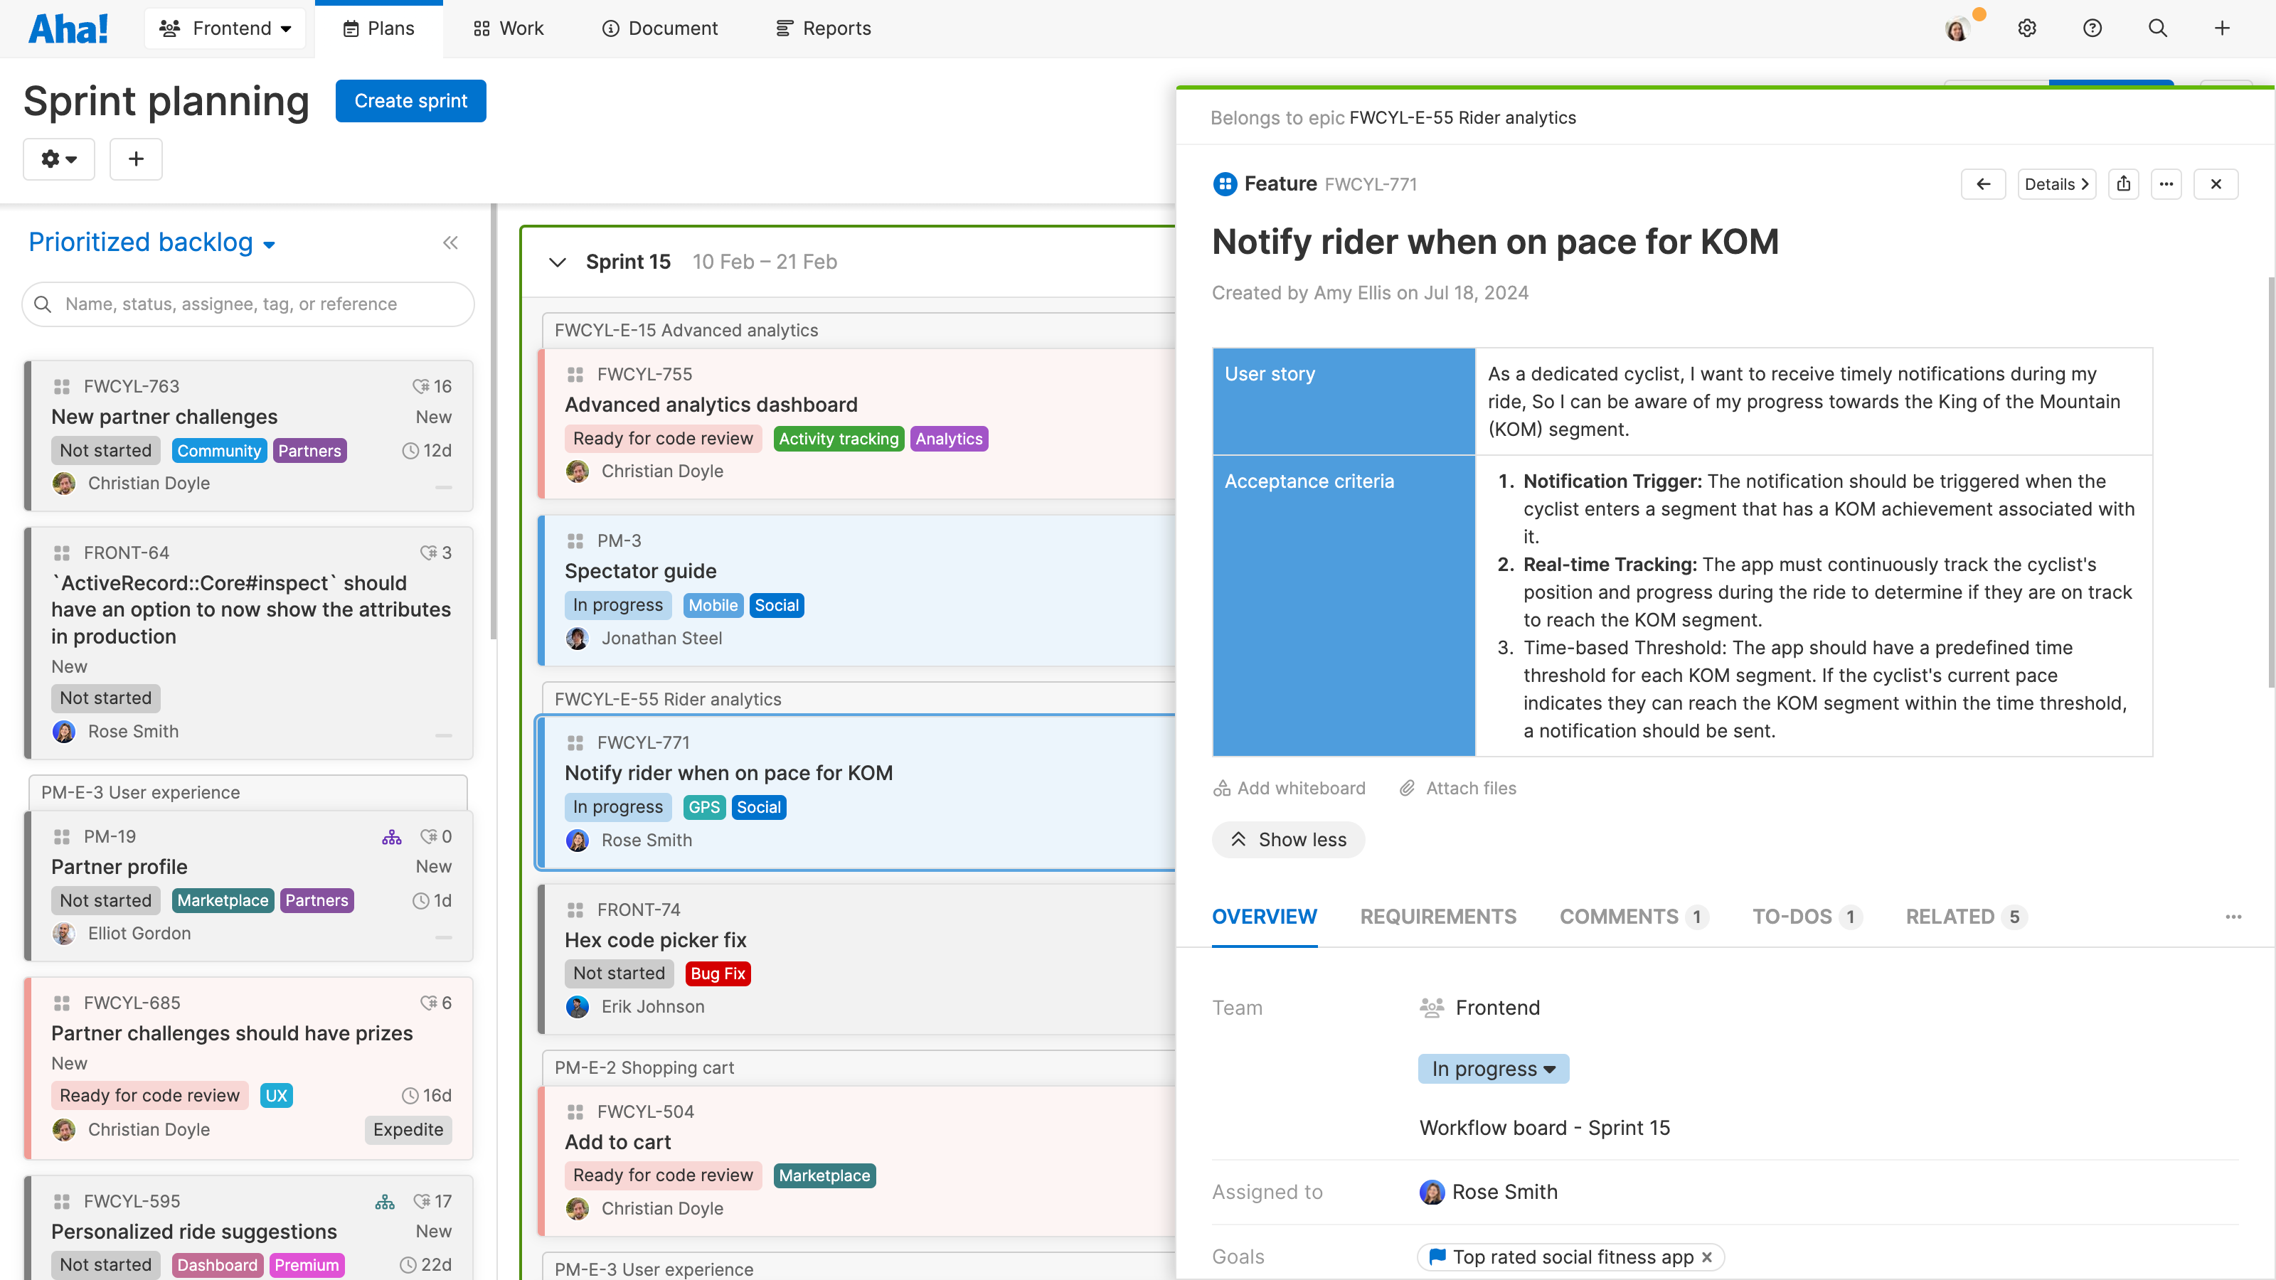Open the settings gear in the top bar

coord(2026,28)
